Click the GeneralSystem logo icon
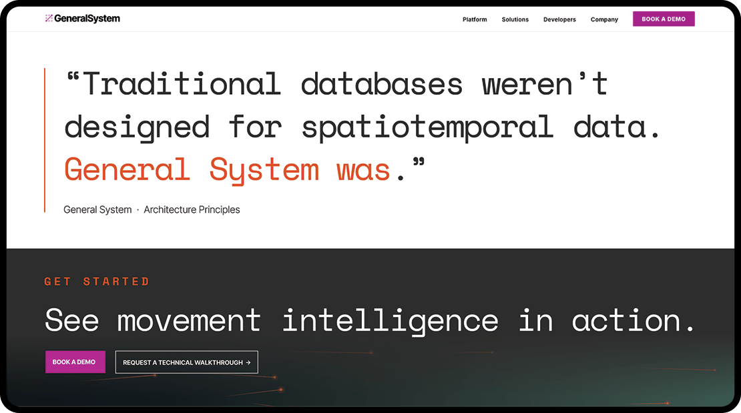The image size is (741, 413). (x=49, y=19)
